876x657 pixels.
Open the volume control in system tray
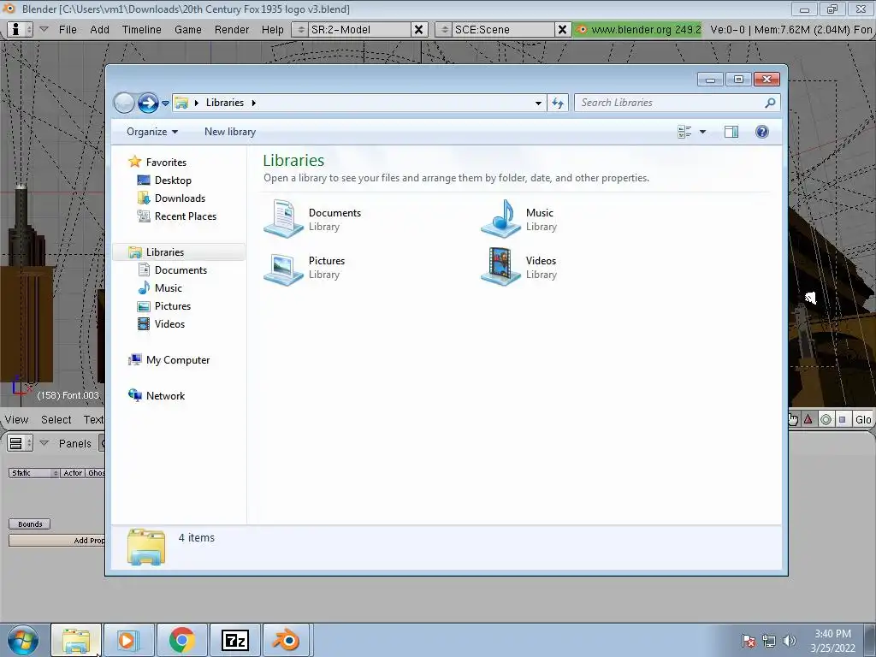[x=790, y=641]
